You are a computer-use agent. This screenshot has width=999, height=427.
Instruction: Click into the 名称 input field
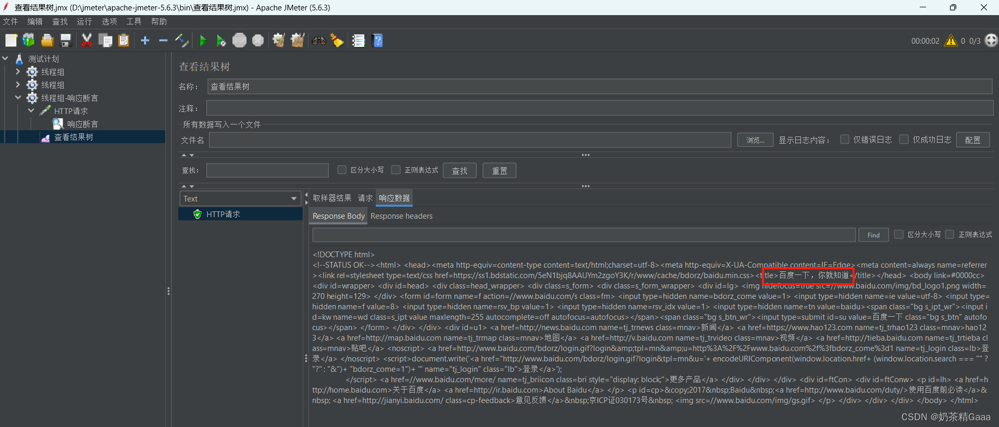click(600, 86)
